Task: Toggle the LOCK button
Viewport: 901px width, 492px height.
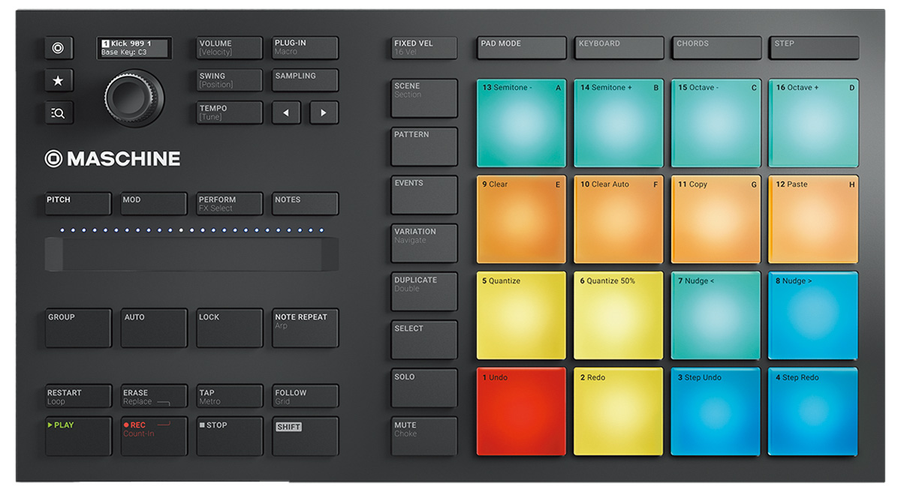Action: click(x=229, y=328)
